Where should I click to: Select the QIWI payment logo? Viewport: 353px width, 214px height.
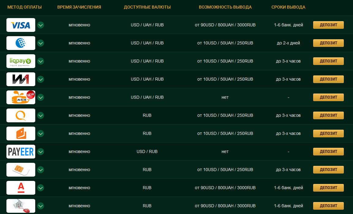coord(21,115)
